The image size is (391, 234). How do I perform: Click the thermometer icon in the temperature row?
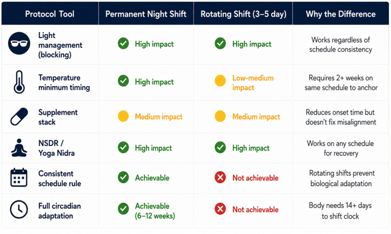click(x=19, y=82)
